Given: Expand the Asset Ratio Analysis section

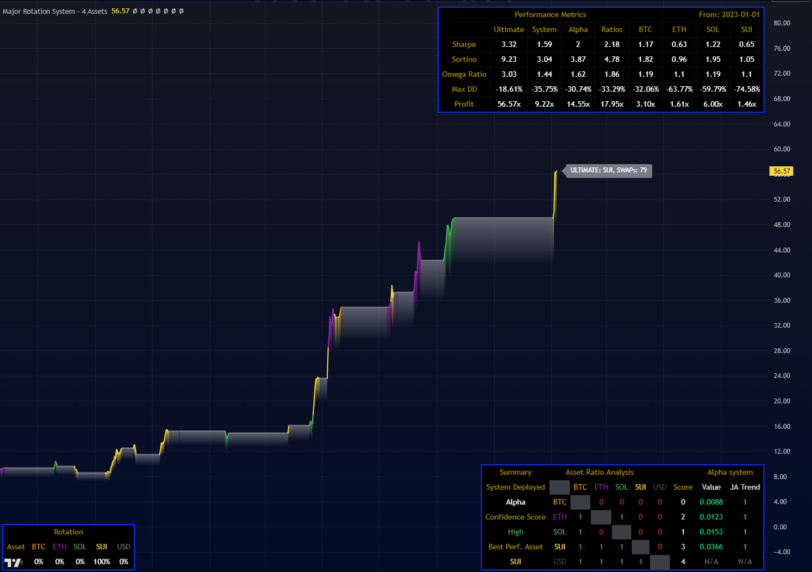Looking at the screenshot, I should (x=600, y=472).
